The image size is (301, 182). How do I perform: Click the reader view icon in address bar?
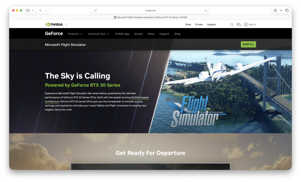(x=96, y=11)
